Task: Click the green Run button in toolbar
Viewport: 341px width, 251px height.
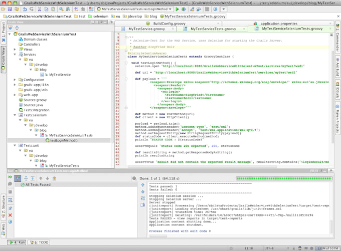Action: (x=178, y=9)
